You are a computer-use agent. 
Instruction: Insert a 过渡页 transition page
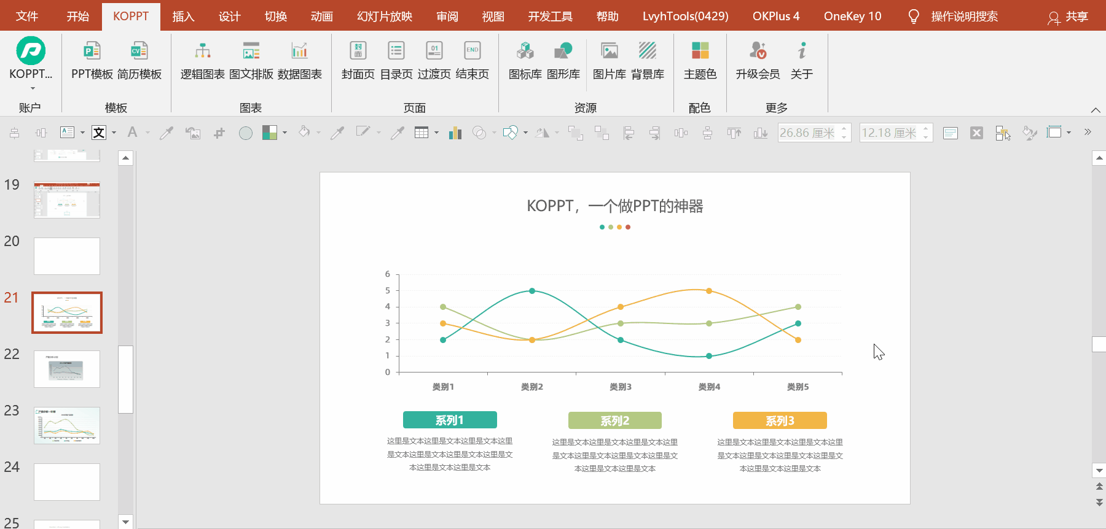434,61
